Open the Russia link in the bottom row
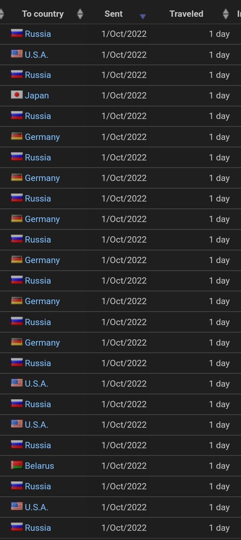Image resolution: width=241 pixels, height=540 pixels. pyautogui.click(x=38, y=527)
